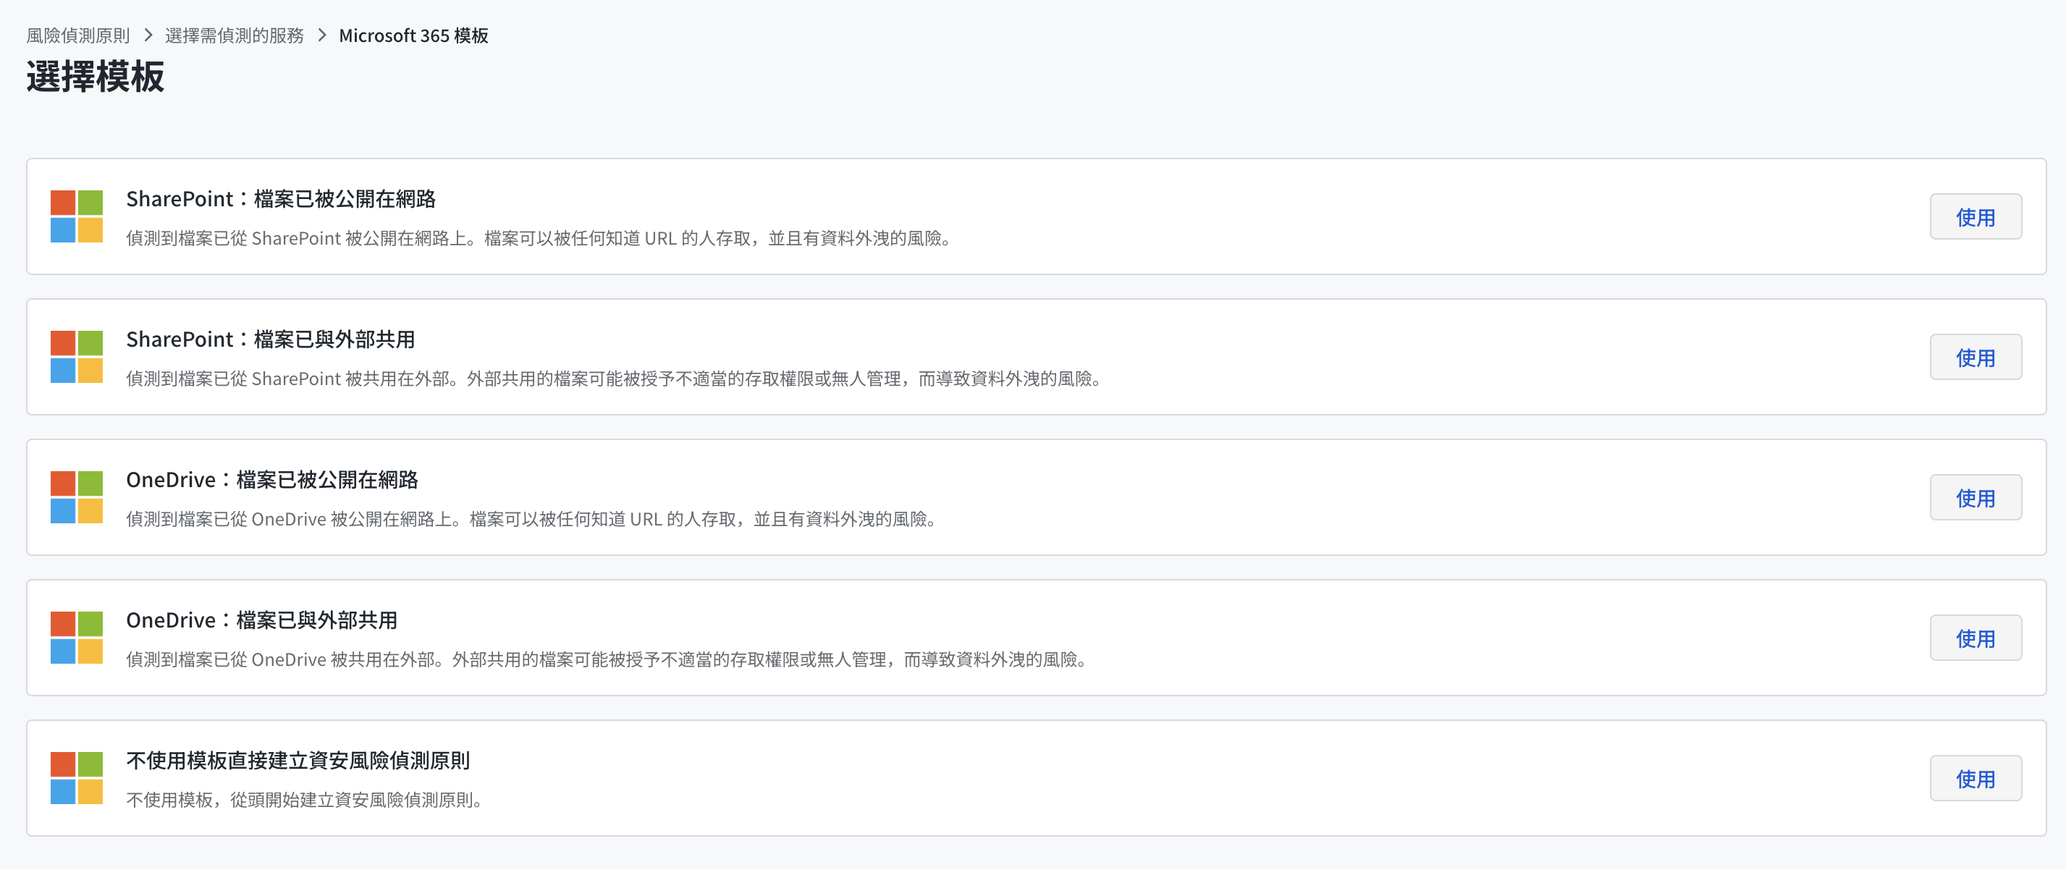Image resolution: width=2066 pixels, height=870 pixels.
Task: Click description 偵測到檔案已從 OneDrive 被公開在網路上
Action: 532,519
